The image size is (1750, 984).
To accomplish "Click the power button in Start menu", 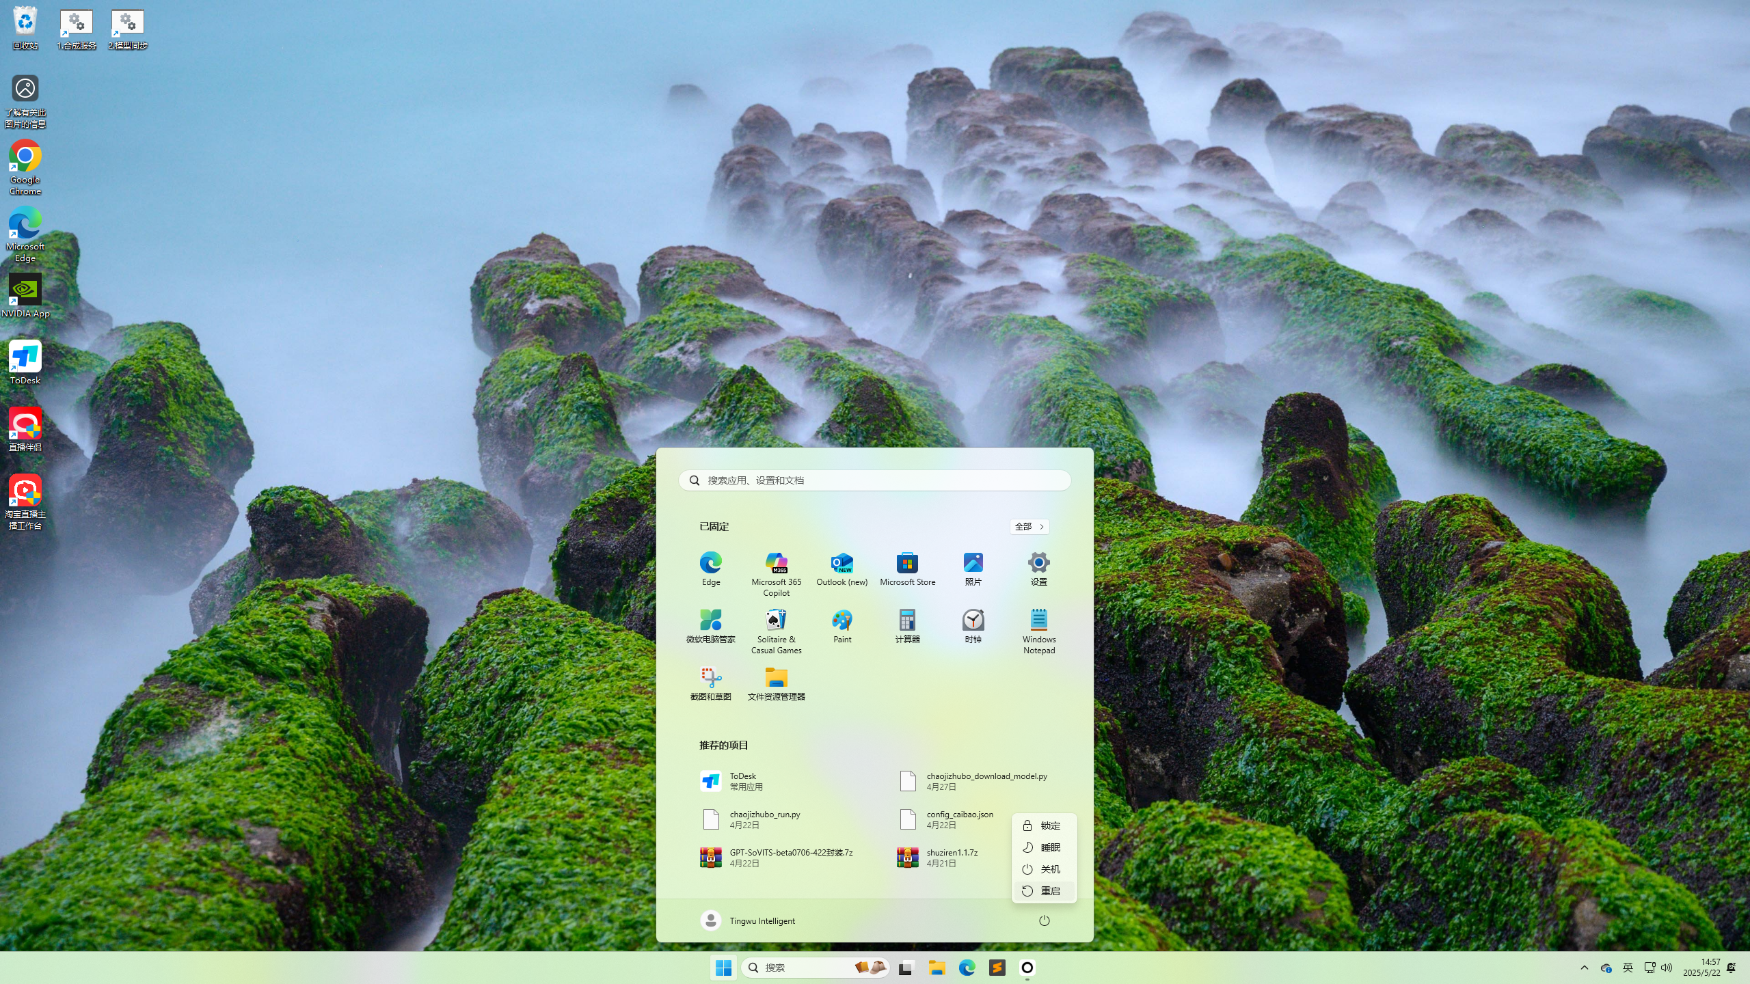I will 1044,920.
